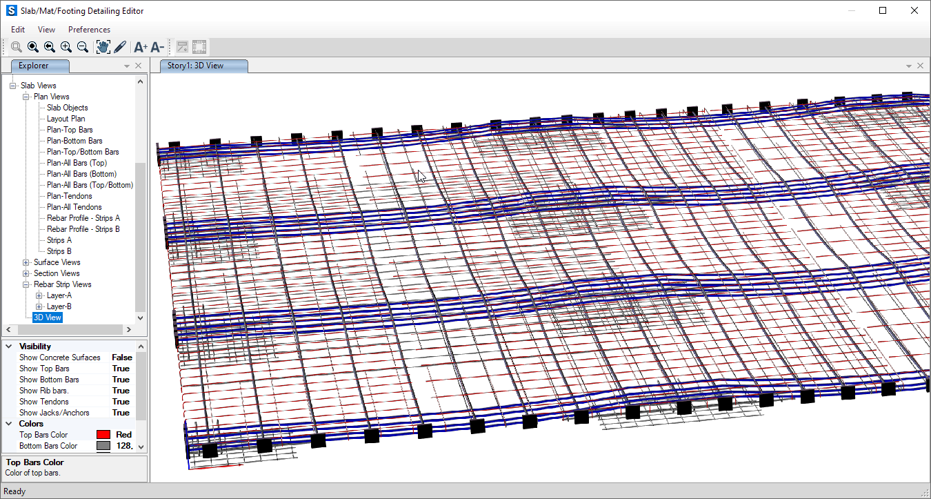Collapse the Colors properties section
Screen dimensions: 931x499
point(8,423)
